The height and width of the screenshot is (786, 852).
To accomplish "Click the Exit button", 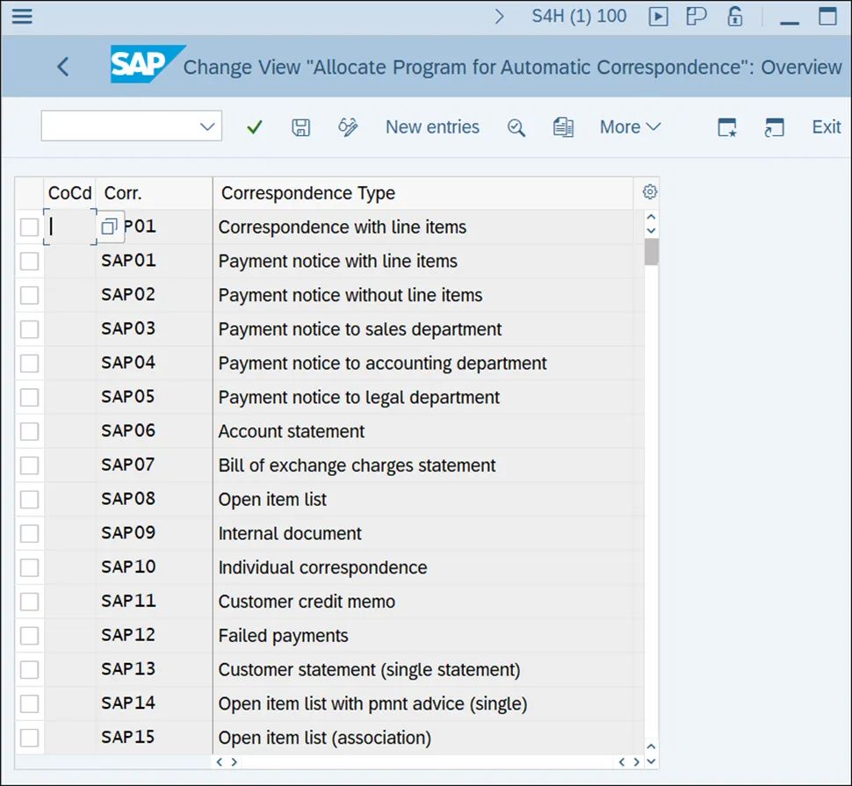I will [827, 127].
